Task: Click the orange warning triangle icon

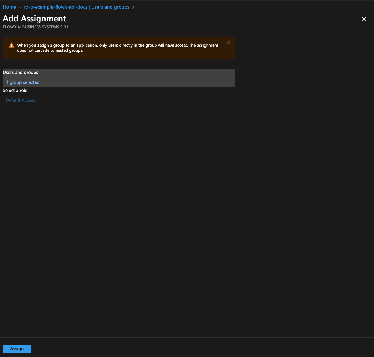Action: point(12,45)
